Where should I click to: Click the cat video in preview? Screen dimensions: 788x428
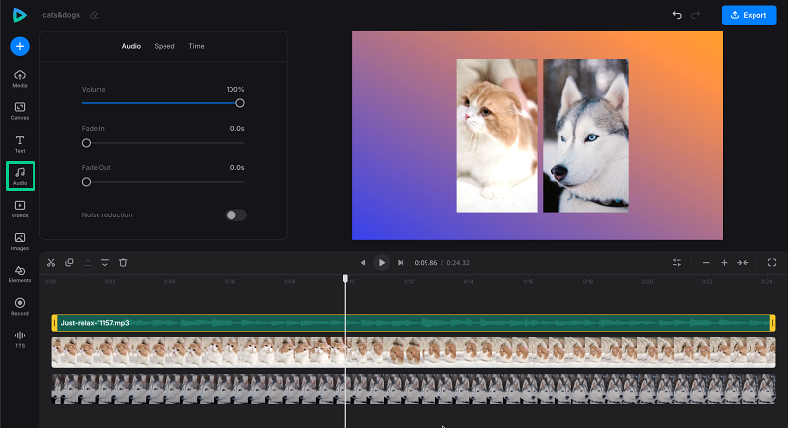click(x=496, y=136)
